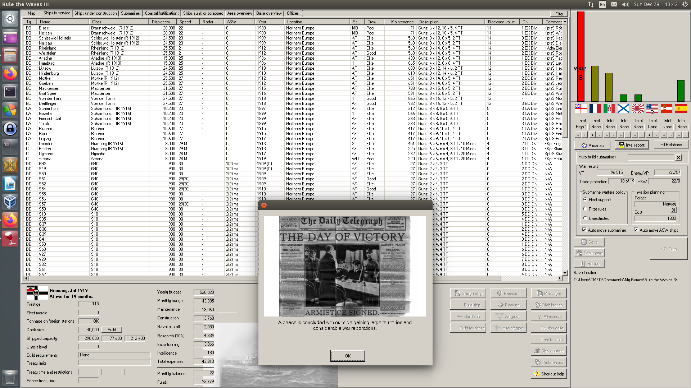Open the network indicator in top bar
Screen dimensions: 691x388
(591, 4)
